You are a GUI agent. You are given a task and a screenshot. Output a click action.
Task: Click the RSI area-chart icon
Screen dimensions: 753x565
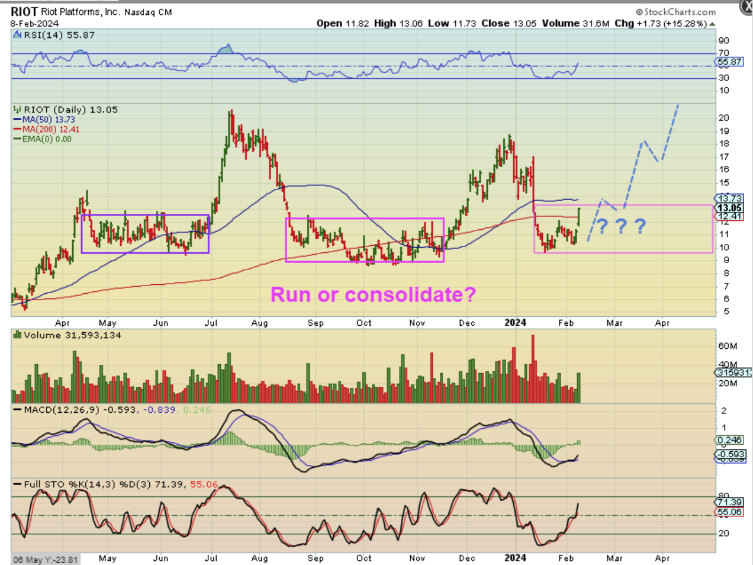17,36
